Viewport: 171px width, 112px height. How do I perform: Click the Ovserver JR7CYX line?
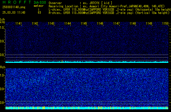tap(80, 3)
